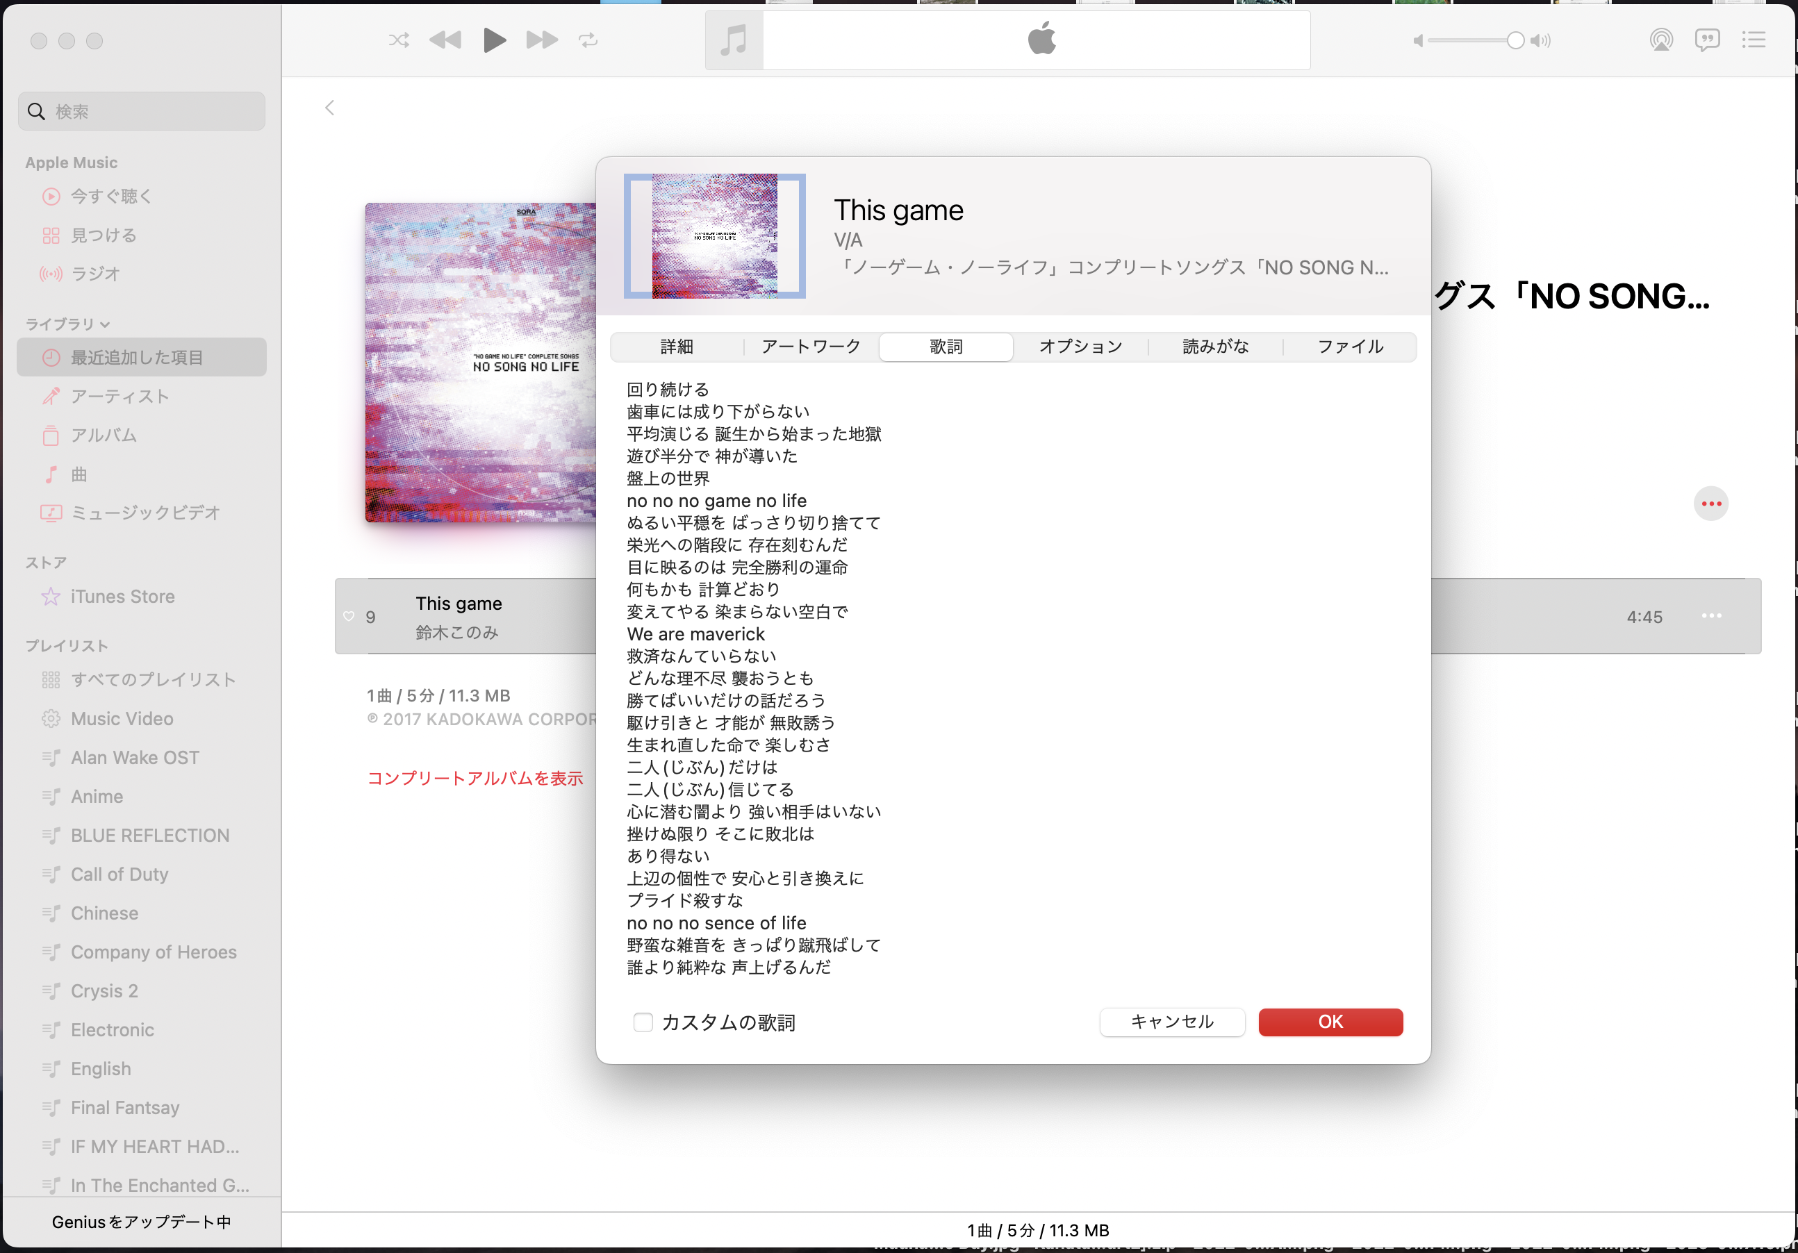Image resolution: width=1798 pixels, height=1253 pixels.
Task: Click 4:45 track duration
Action: point(1644,617)
